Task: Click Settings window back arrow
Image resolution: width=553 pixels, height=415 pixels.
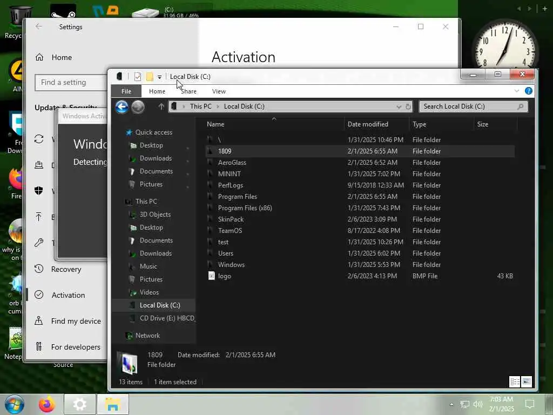Action: click(x=39, y=26)
